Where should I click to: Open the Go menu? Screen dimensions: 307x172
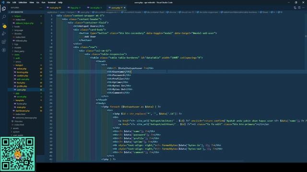[38, 2]
